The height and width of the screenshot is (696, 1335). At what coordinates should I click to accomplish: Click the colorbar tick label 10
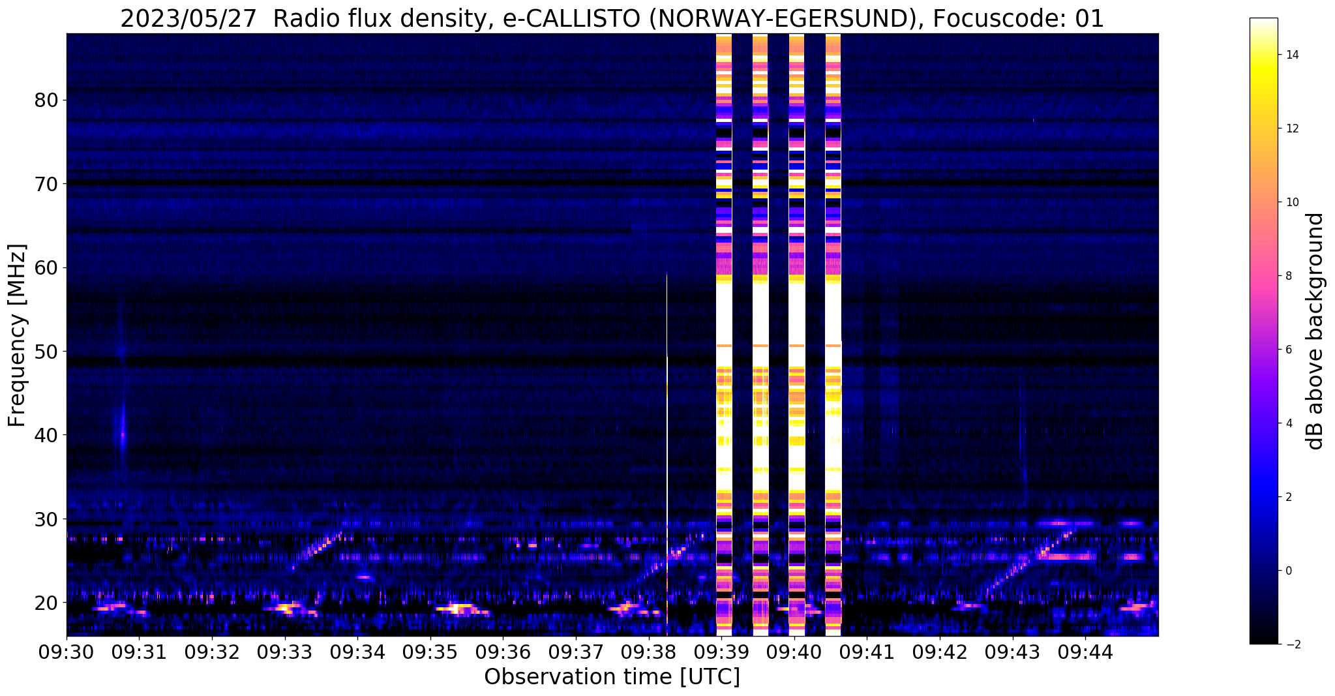(1291, 202)
